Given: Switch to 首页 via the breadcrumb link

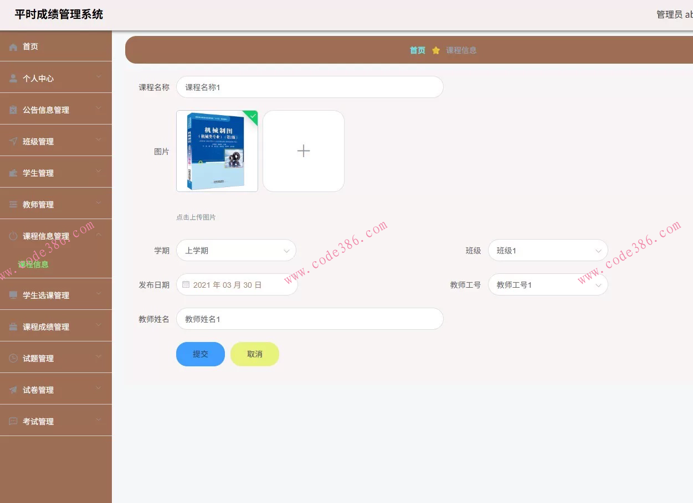Looking at the screenshot, I should coord(417,50).
